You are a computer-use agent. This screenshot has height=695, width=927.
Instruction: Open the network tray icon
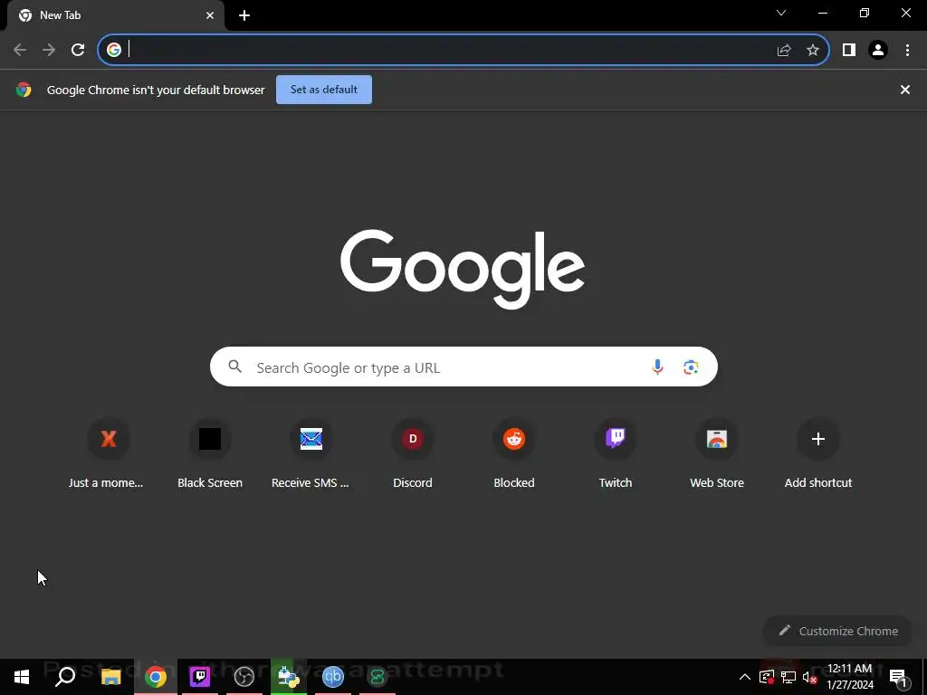pos(788,677)
